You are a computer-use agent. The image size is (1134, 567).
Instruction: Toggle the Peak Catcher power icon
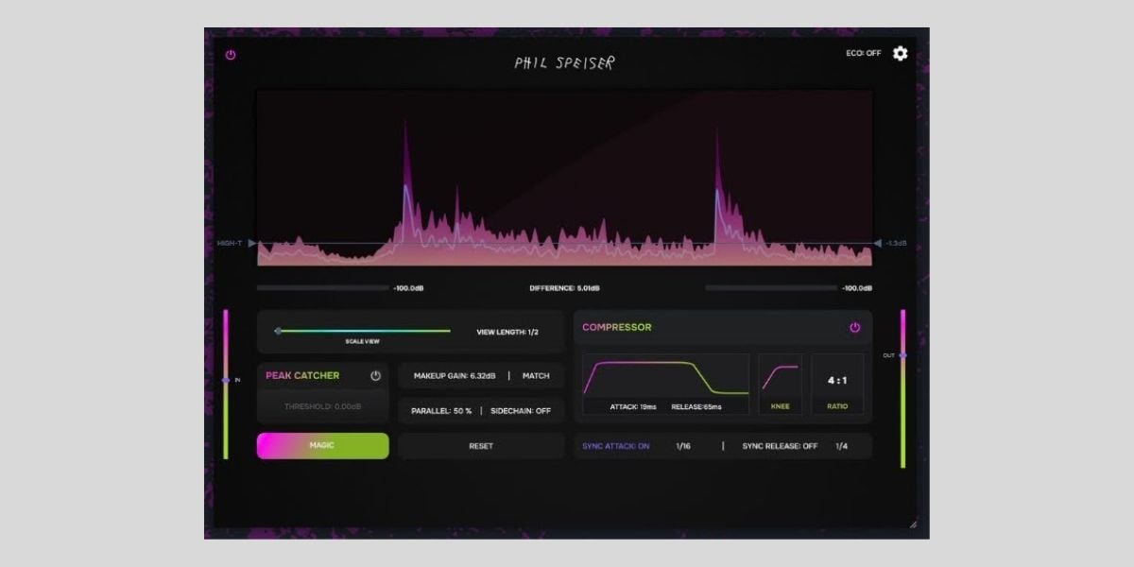(x=375, y=375)
